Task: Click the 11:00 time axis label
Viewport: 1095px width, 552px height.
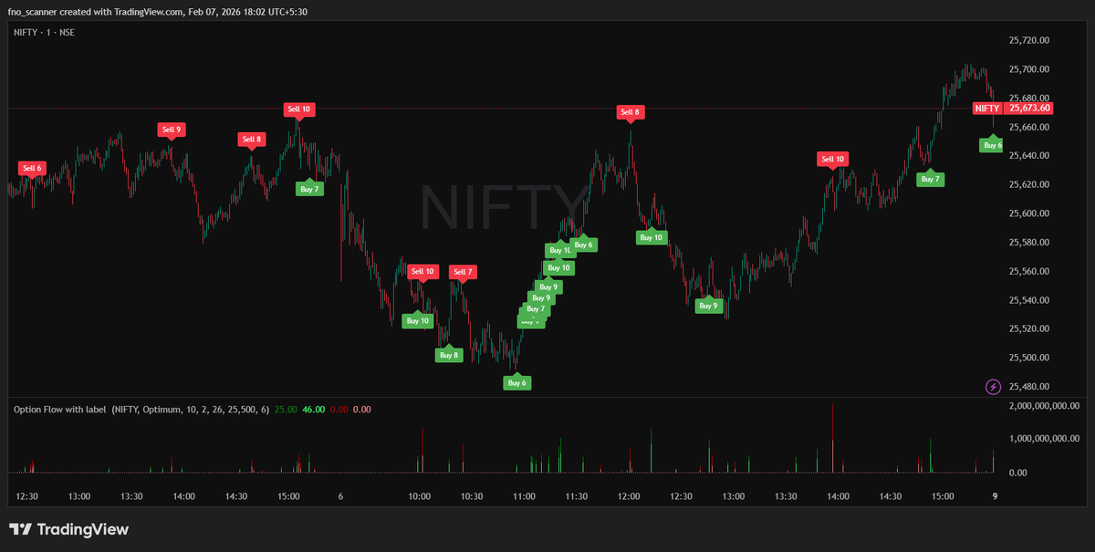Action: click(x=524, y=496)
